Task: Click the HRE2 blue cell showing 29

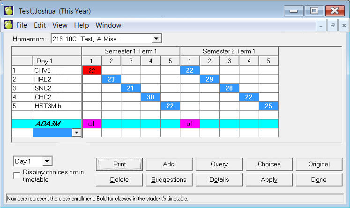Action: point(209,79)
